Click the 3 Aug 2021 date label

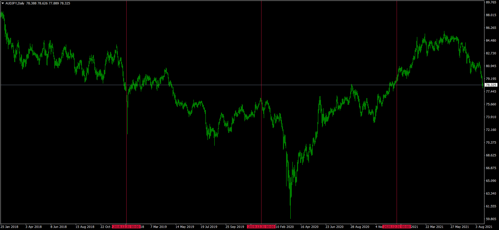point(484,227)
